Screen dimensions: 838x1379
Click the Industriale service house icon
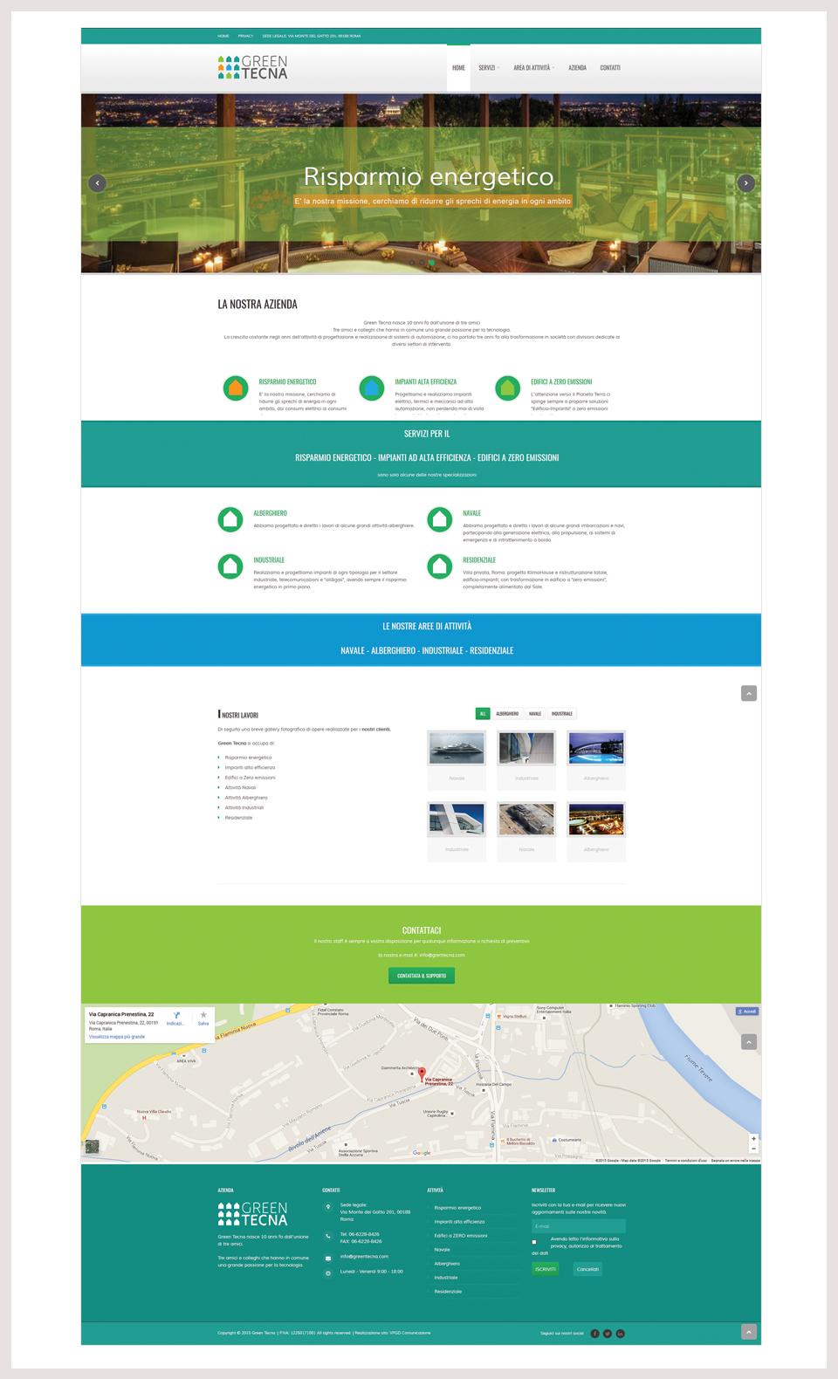[230, 566]
